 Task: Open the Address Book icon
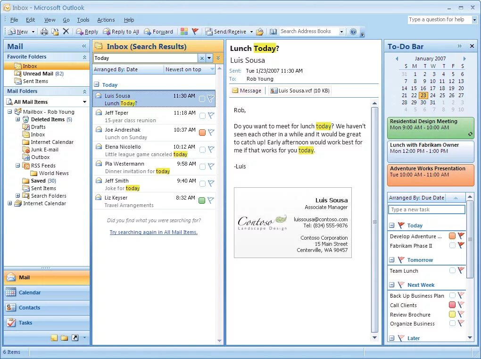[x=274, y=31]
